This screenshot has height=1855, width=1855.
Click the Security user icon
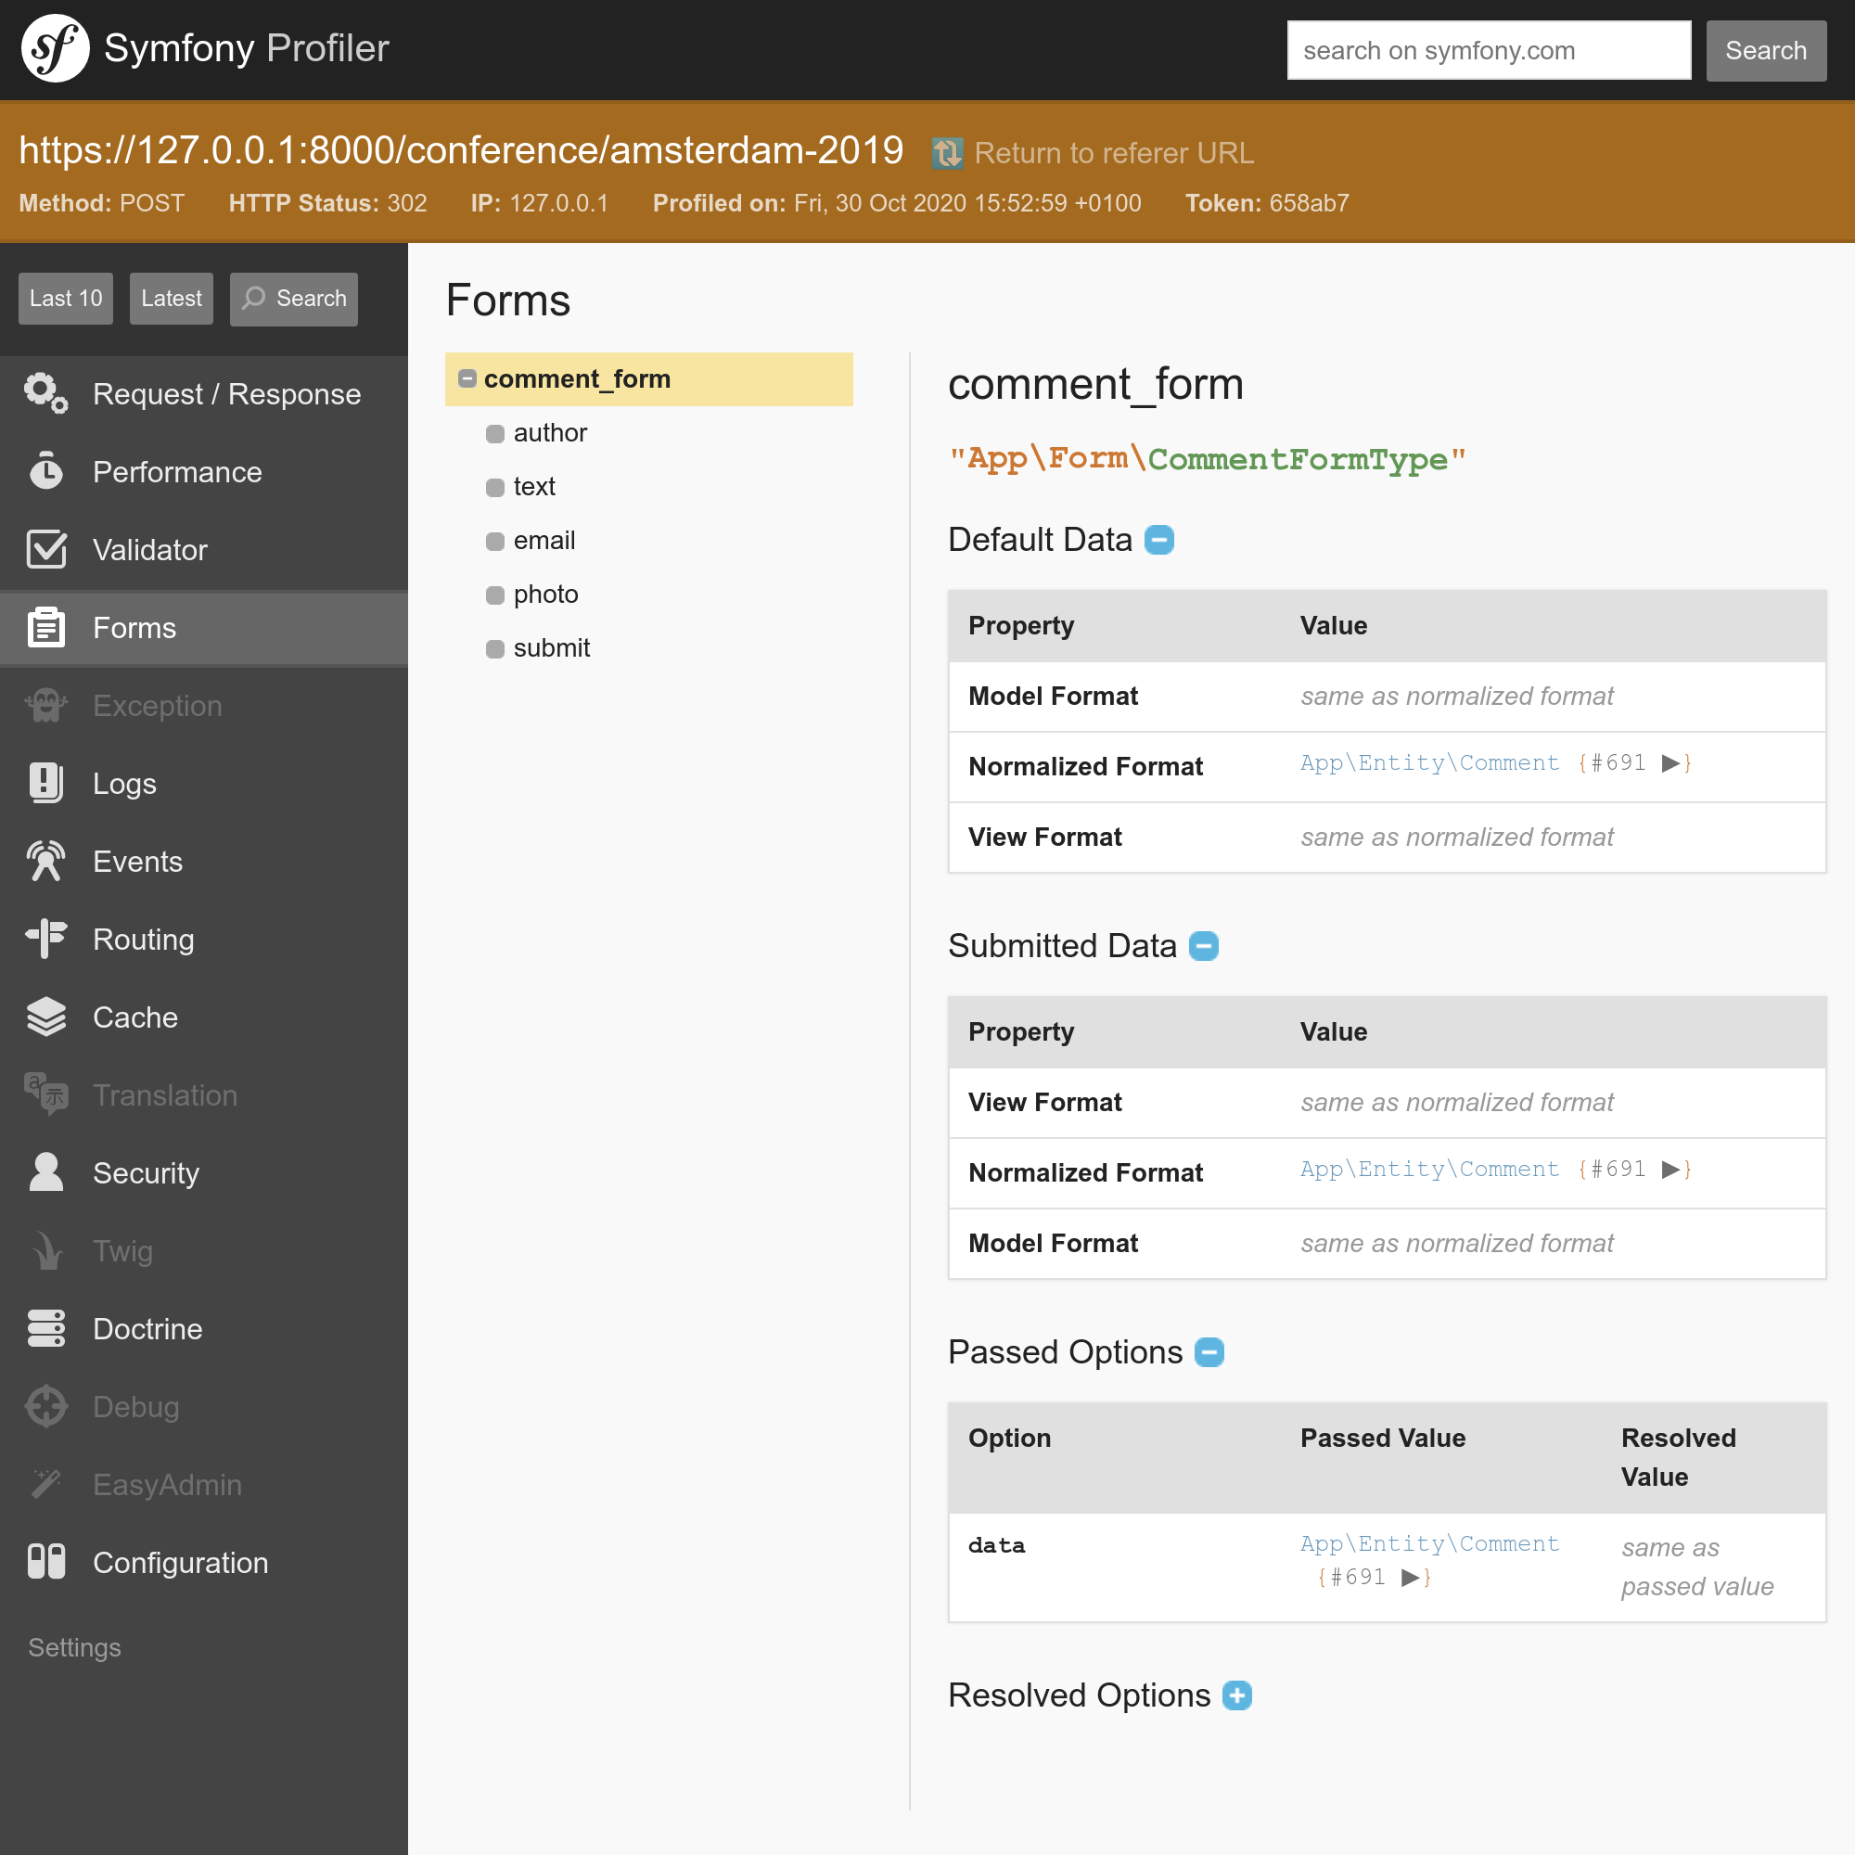click(x=46, y=1172)
